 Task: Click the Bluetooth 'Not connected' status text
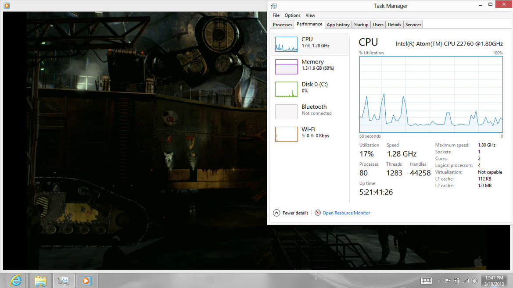pos(316,113)
